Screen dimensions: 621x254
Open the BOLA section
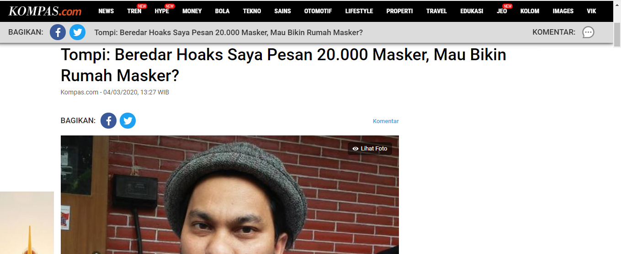coord(222,11)
